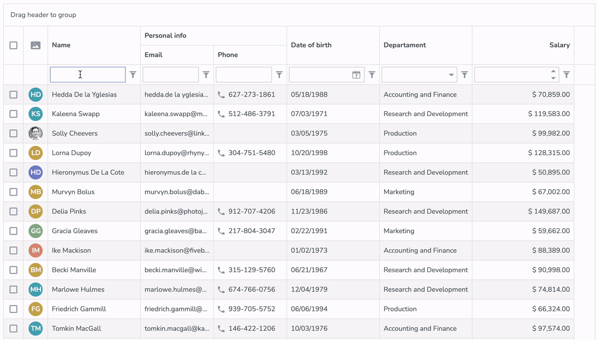The image size is (598, 340).
Task: Click the Drag header to group panel text
Action: [x=43, y=15]
